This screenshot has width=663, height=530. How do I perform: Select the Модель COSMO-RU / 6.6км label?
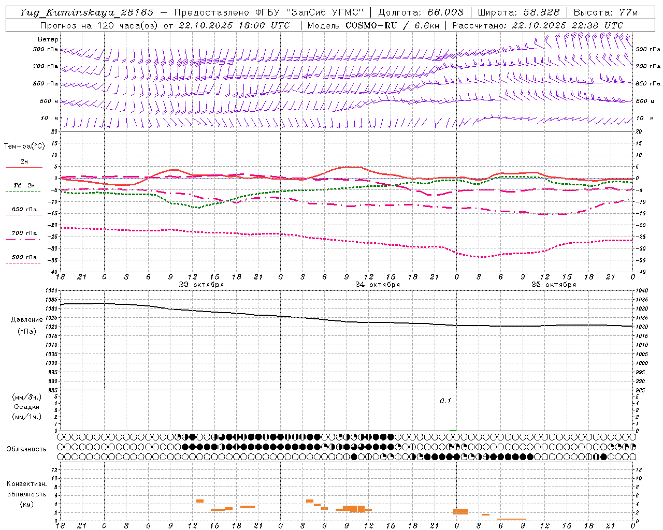[373, 25]
